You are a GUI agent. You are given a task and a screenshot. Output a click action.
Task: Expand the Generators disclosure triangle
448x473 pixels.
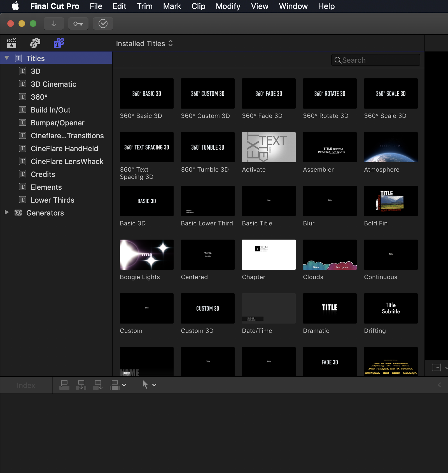pos(7,212)
